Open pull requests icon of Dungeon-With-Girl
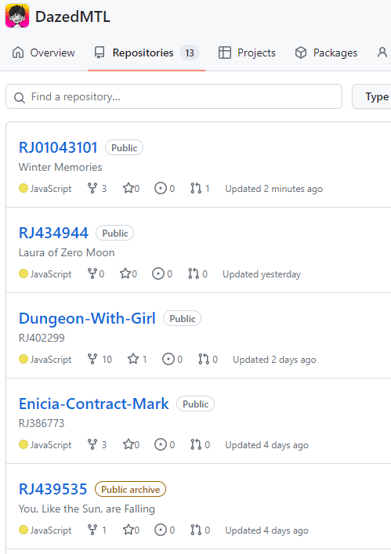Image resolution: width=391 pixels, height=554 pixels. [204, 360]
